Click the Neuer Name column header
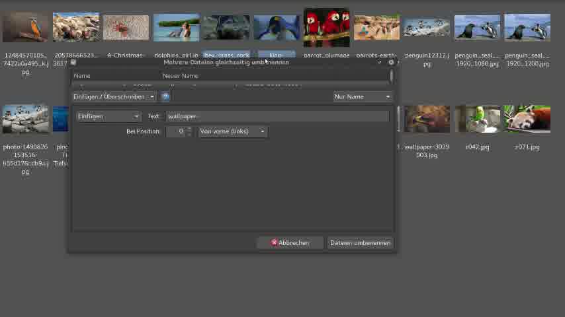The height and width of the screenshot is (317, 565). point(180,76)
